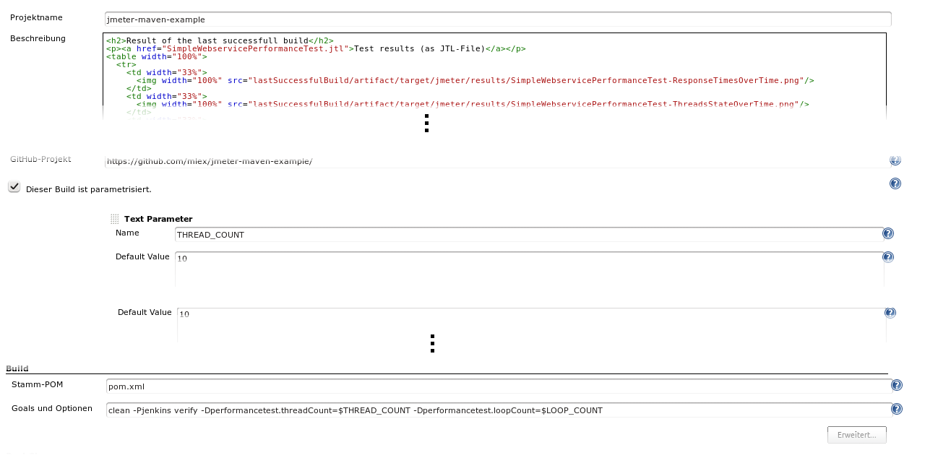Click into the Projektname text field
Viewport: 925px width, 458px height.
[x=497, y=20]
